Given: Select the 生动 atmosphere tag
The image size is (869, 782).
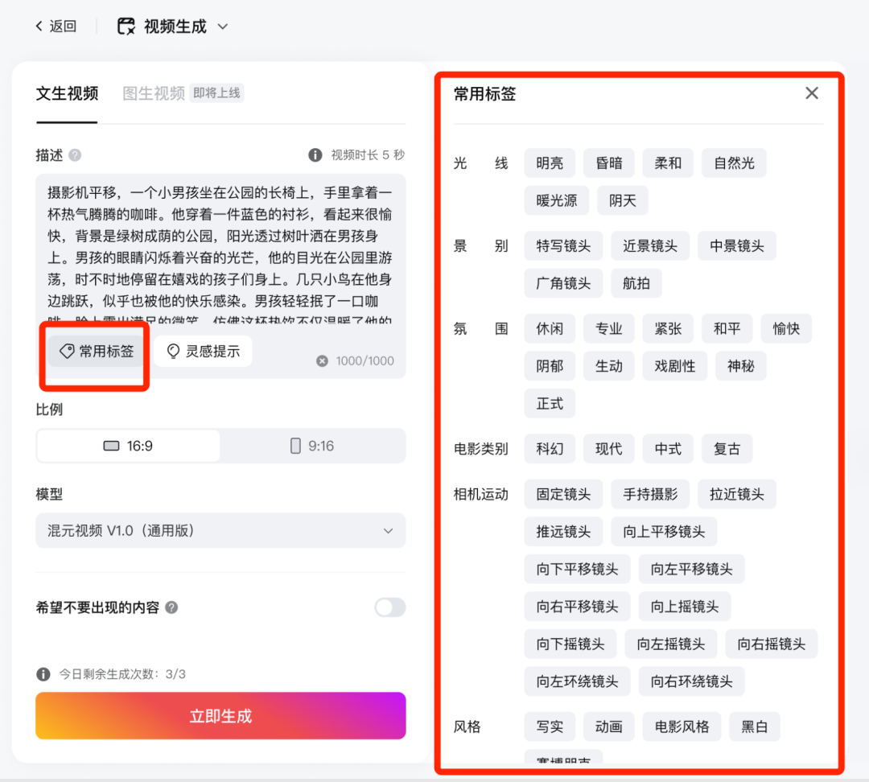Looking at the screenshot, I should point(609,366).
